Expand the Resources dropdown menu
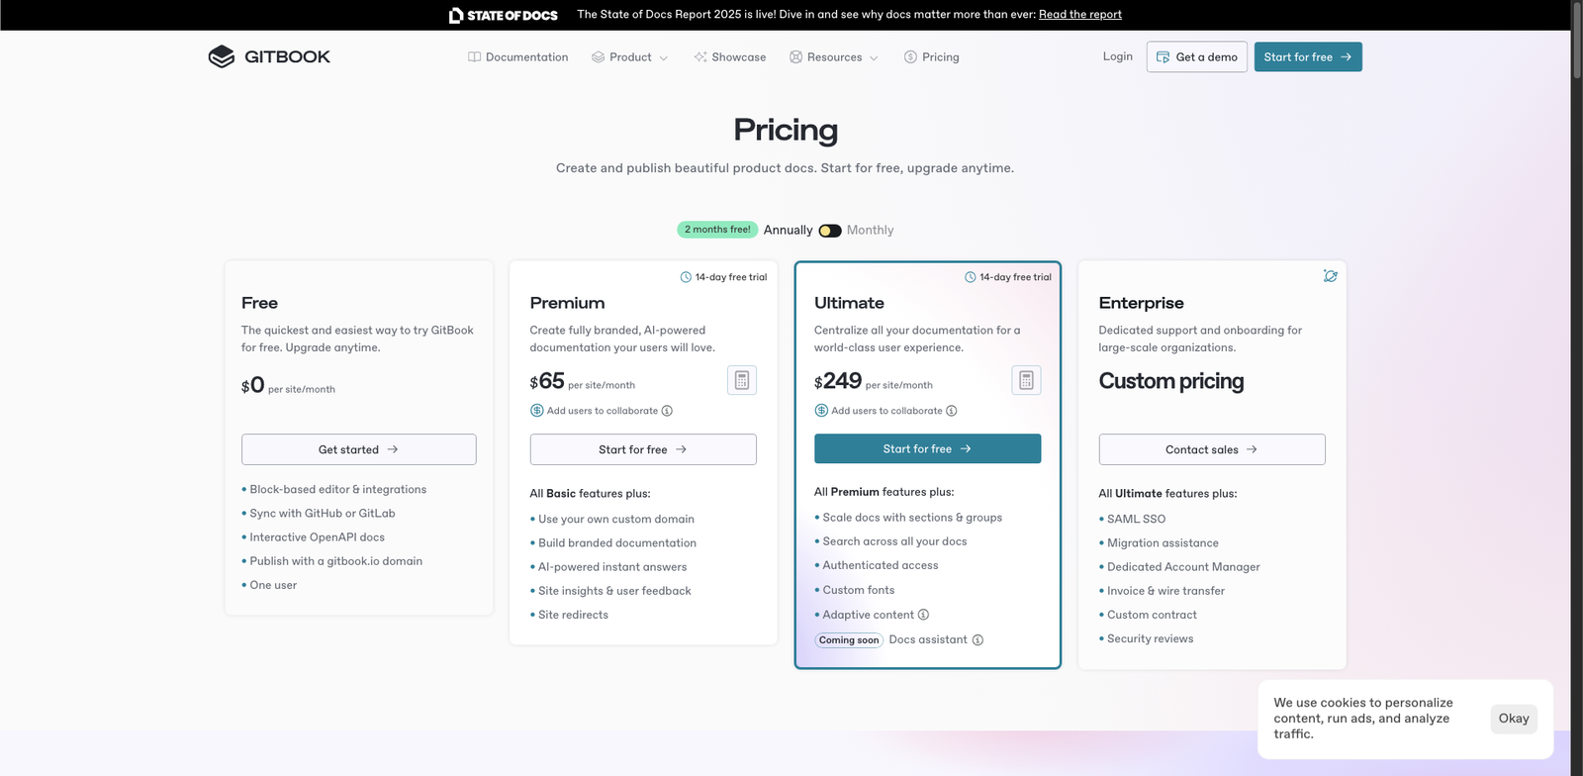The image size is (1583, 776). (x=834, y=57)
